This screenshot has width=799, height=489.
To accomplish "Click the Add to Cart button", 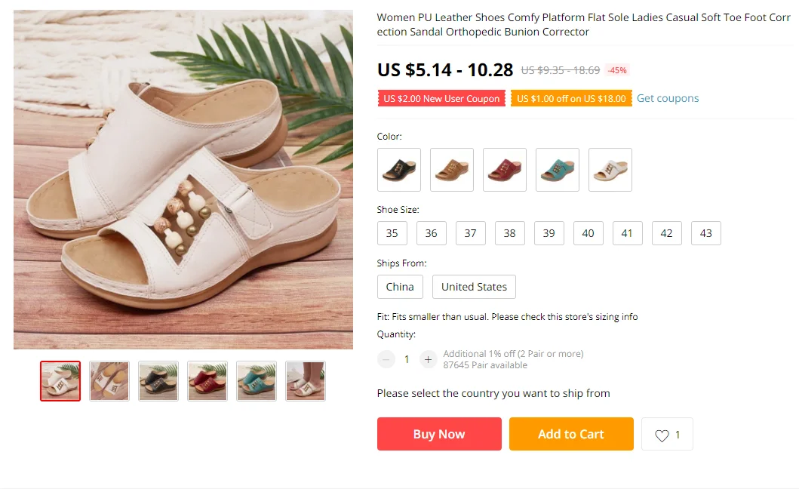I will point(571,434).
